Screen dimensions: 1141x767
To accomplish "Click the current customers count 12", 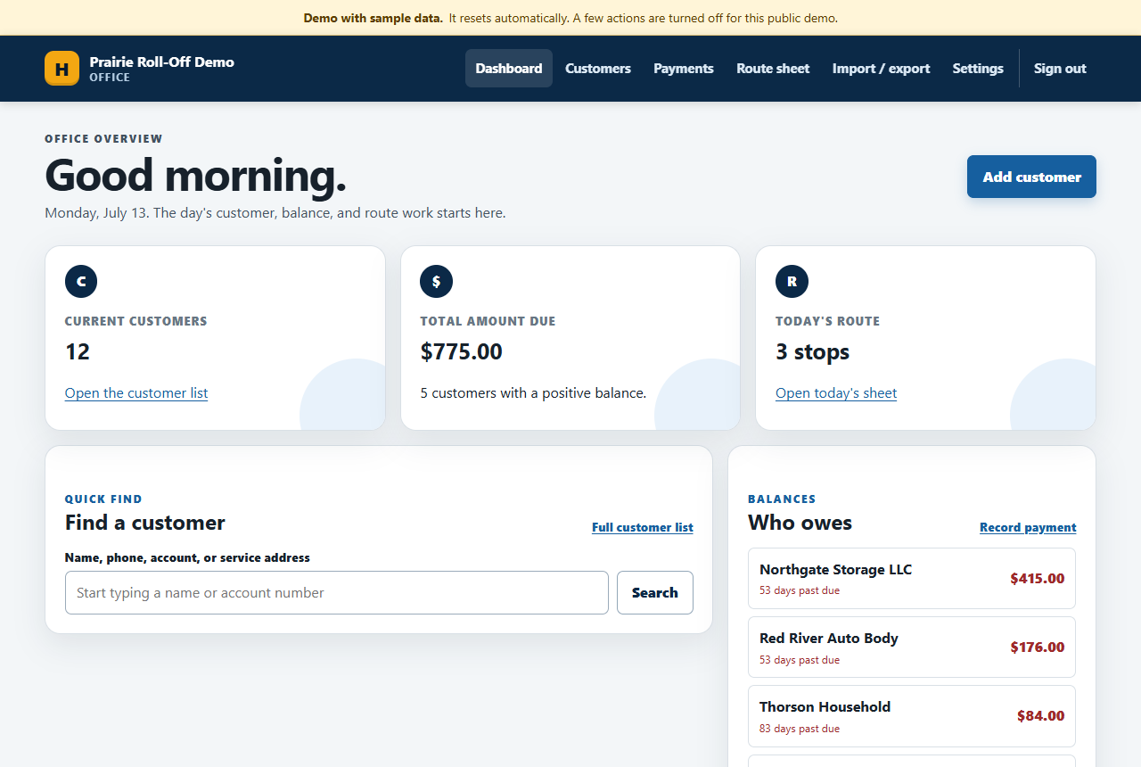I will [x=78, y=351].
